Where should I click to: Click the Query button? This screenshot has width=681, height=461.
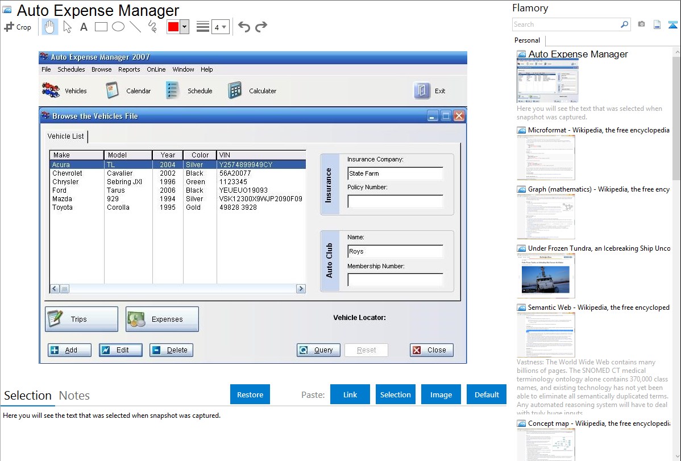318,350
